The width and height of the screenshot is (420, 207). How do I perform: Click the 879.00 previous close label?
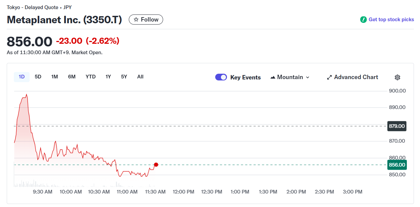coord(397,126)
